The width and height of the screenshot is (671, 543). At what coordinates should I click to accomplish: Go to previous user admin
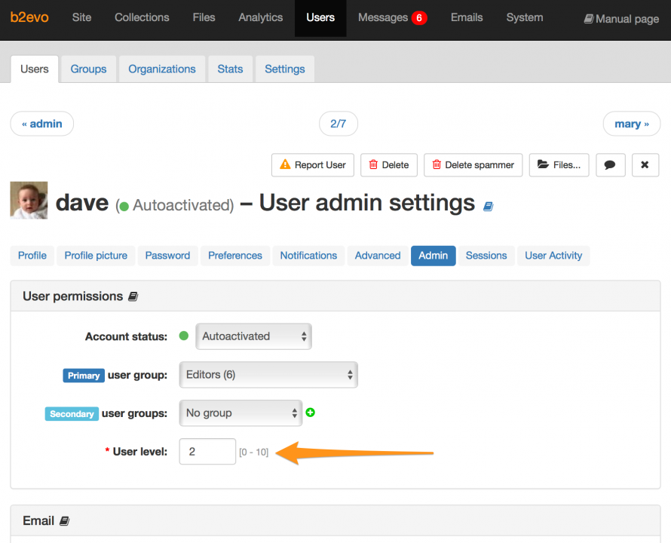pos(42,124)
